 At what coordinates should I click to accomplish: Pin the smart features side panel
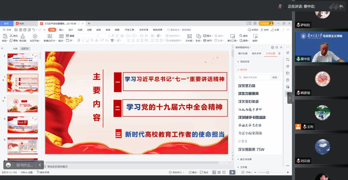(x=277, y=47)
